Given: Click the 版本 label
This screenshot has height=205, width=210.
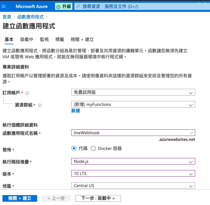Looking at the screenshot, I should (x=7, y=174).
